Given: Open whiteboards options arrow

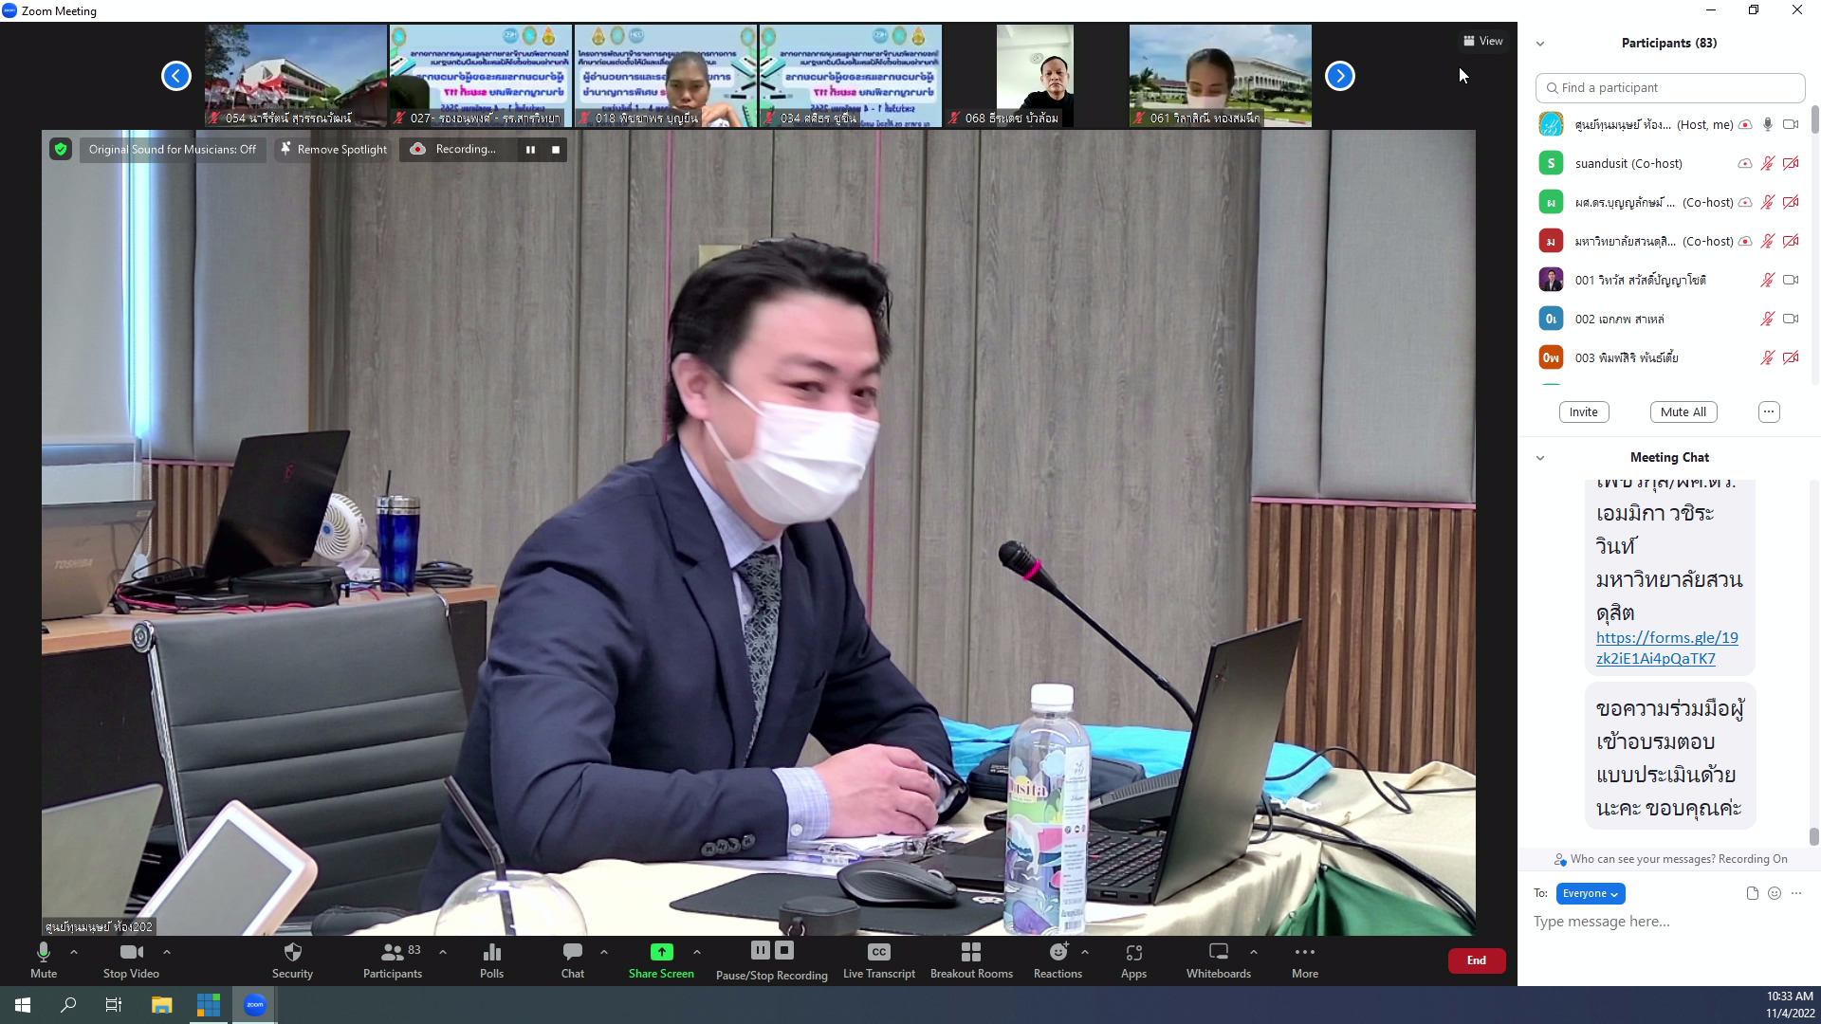Looking at the screenshot, I should pos(1254,952).
